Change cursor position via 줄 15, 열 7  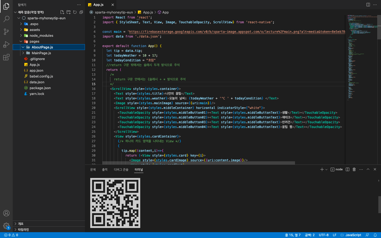click(293, 235)
